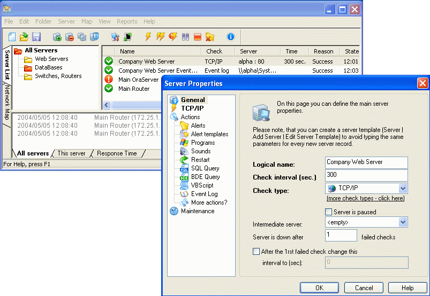
Task: Click the pause checks toolbar icon
Action: [185, 37]
